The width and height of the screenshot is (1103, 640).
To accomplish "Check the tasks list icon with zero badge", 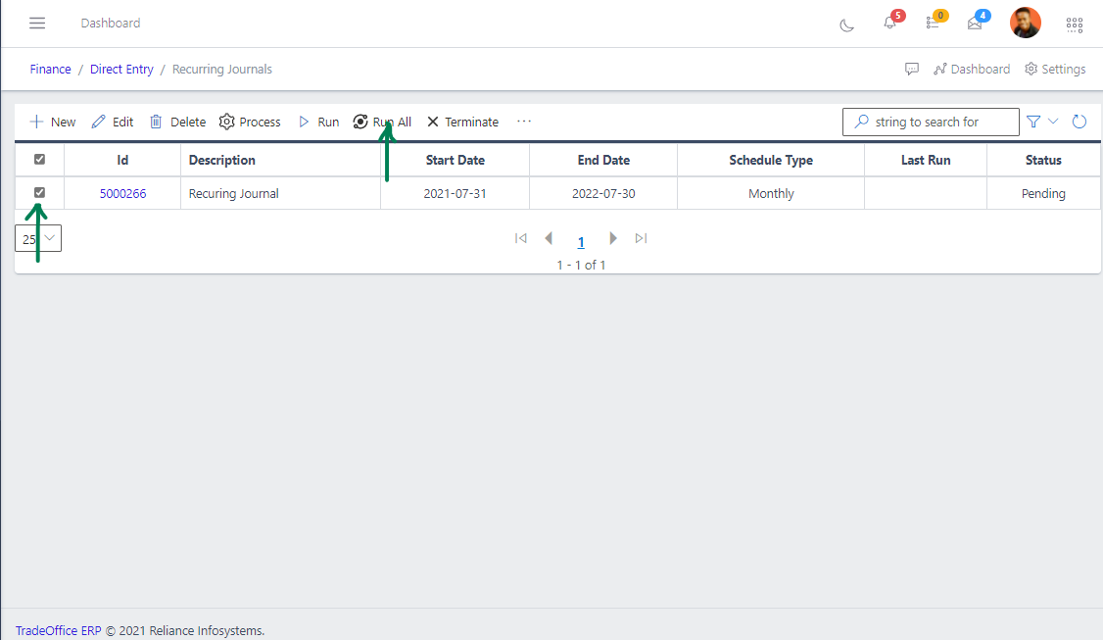I will tap(932, 23).
